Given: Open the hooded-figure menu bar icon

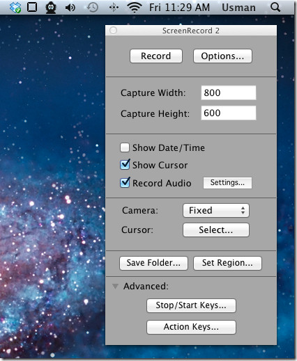Looking at the screenshot, I should coord(51,8).
